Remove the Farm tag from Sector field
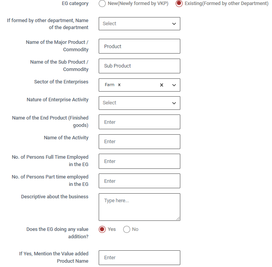The image size is (272, 267). coord(119,85)
